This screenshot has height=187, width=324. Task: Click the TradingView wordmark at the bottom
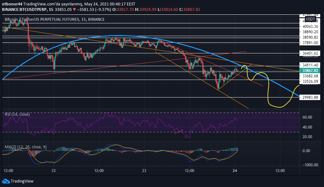22,181
